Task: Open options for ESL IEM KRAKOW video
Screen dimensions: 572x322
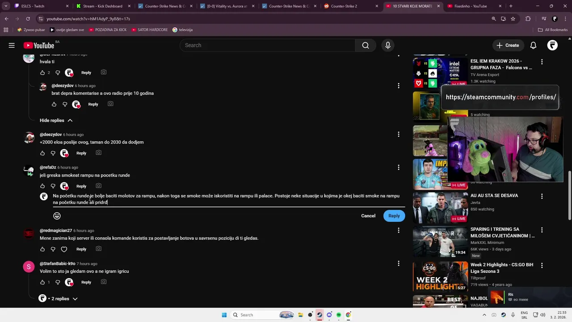Action: [542, 62]
